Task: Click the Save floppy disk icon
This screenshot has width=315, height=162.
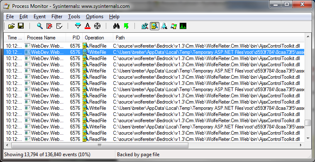Action: click(x=21, y=26)
